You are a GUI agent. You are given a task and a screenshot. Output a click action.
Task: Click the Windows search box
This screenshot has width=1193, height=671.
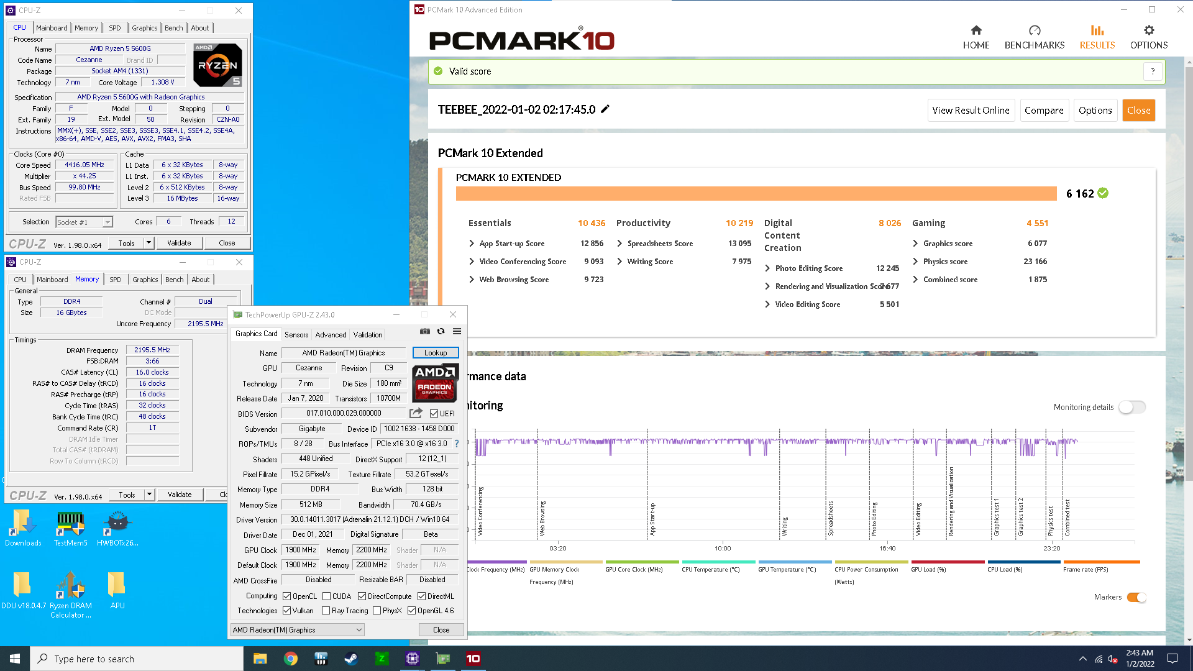(x=137, y=659)
